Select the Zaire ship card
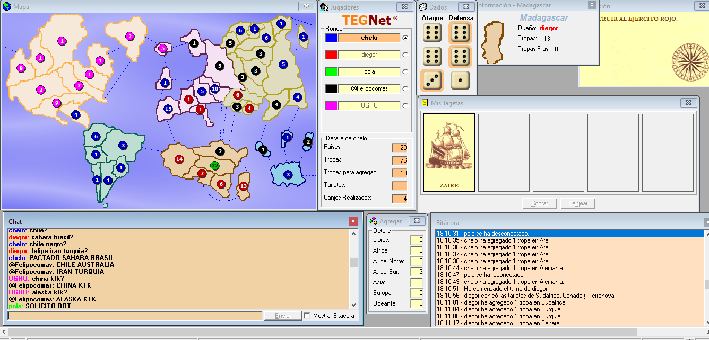This screenshot has width=709, height=340. click(448, 152)
